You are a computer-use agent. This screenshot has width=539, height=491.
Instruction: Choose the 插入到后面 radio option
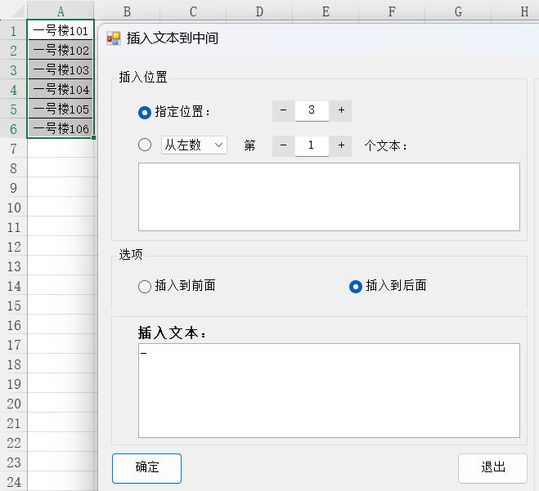pyautogui.click(x=356, y=286)
